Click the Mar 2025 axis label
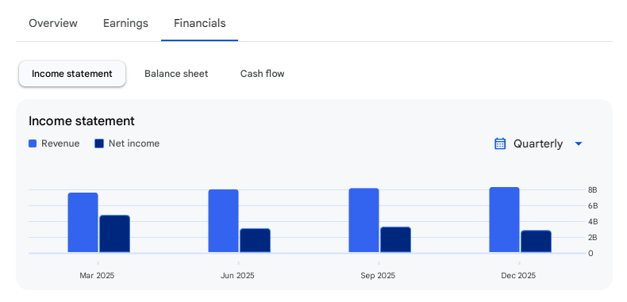627x302 pixels. (x=97, y=276)
